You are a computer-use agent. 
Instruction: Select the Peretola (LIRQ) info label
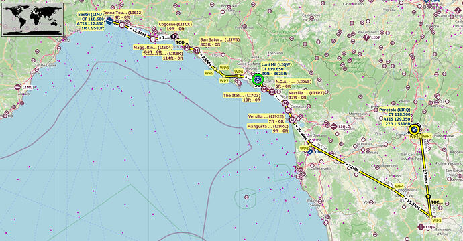tap(395, 116)
